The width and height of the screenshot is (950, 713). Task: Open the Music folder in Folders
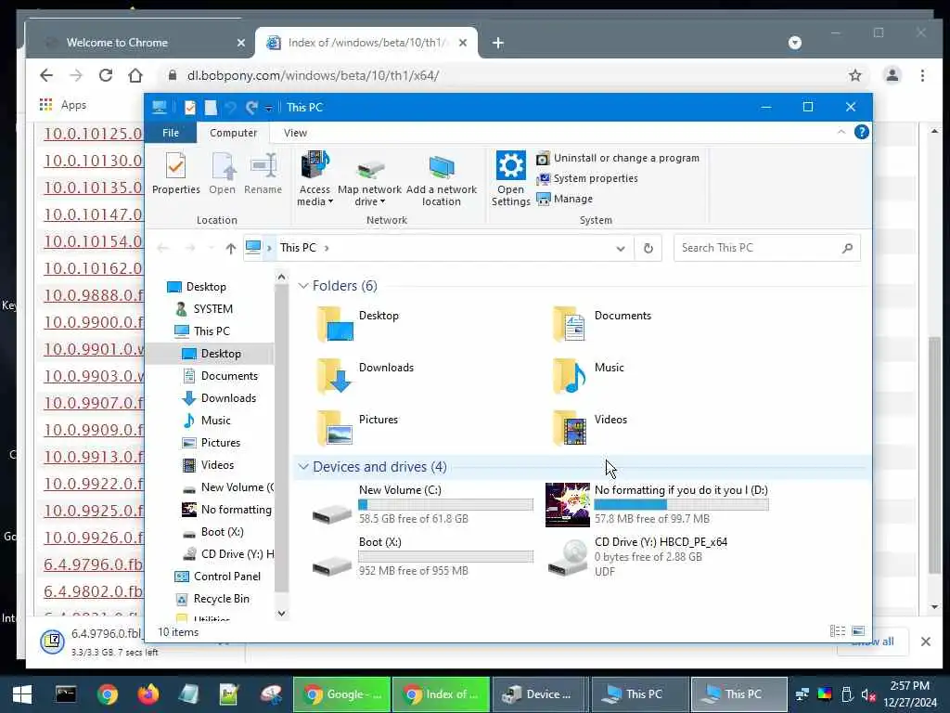coord(587,376)
